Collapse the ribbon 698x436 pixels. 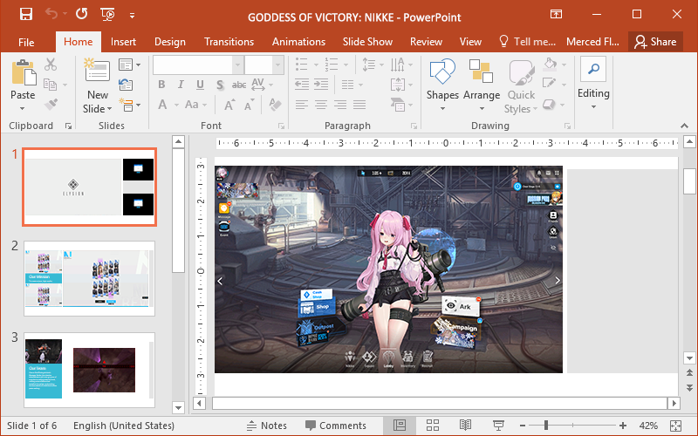(x=685, y=126)
